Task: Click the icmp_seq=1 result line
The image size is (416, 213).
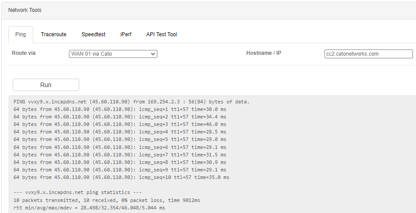Action: coord(120,109)
